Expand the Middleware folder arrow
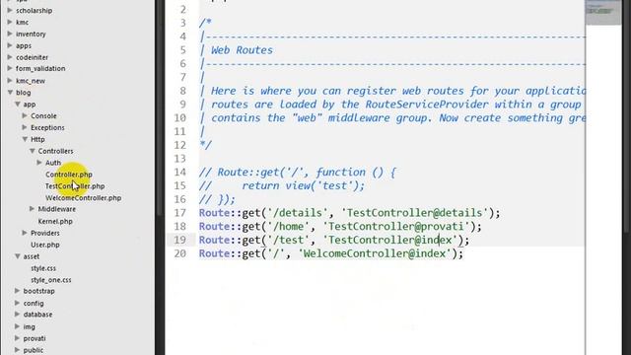Image resolution: width=631 pixels, height=355 pixels. tap(33, 209)
